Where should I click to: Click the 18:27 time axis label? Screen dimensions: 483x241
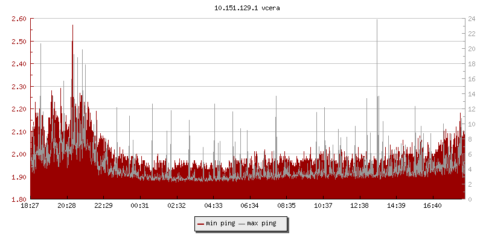pyautogui.click(x=30, y=205)
